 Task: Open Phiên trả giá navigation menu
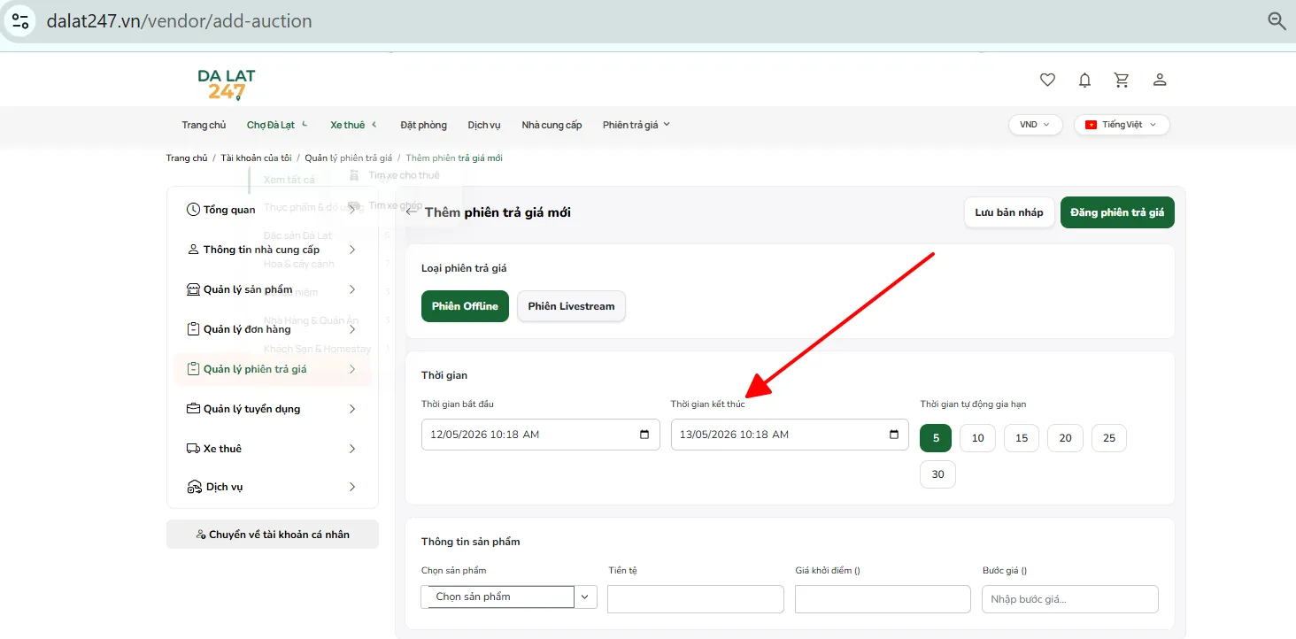tap(636, 125)
